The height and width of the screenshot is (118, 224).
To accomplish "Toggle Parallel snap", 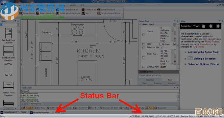I will pos(124,108).
